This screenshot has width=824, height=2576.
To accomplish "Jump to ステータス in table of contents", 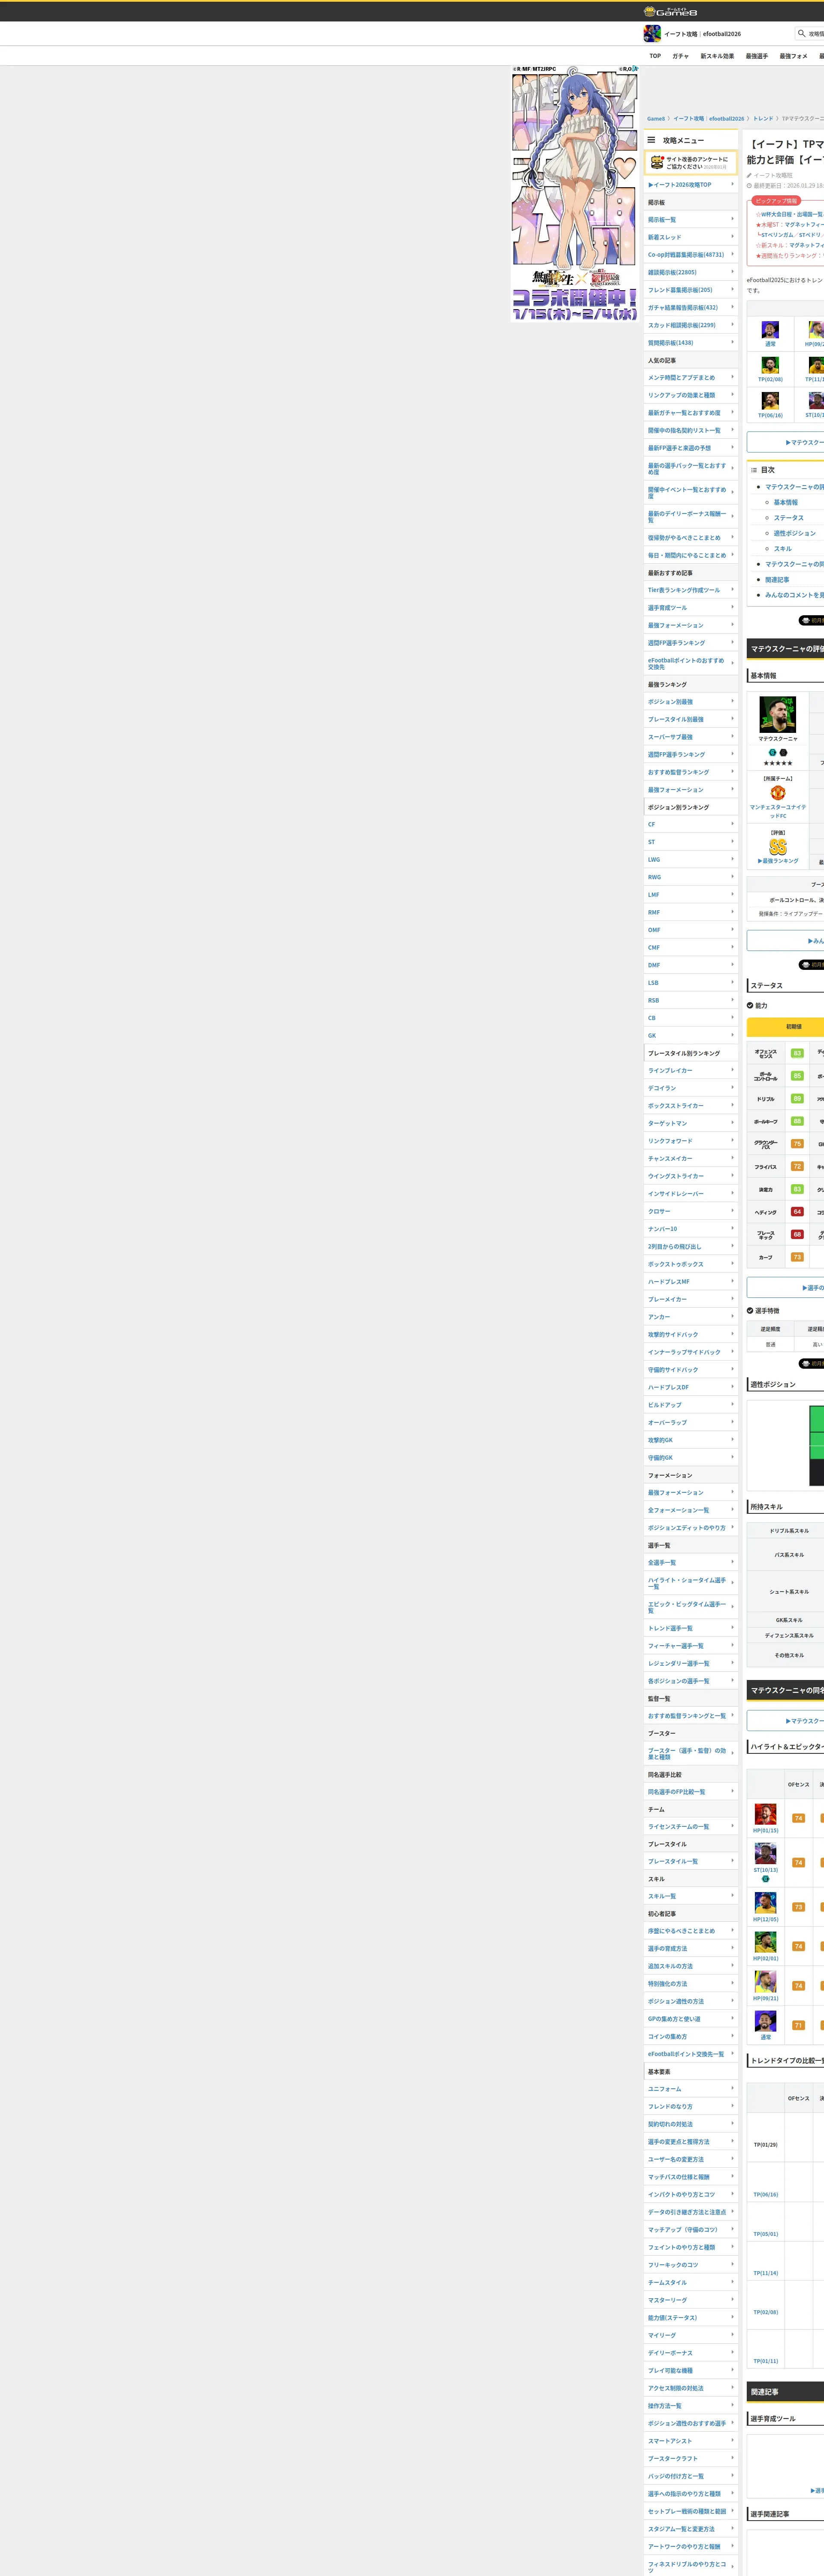I will click(x=788, y=518).
